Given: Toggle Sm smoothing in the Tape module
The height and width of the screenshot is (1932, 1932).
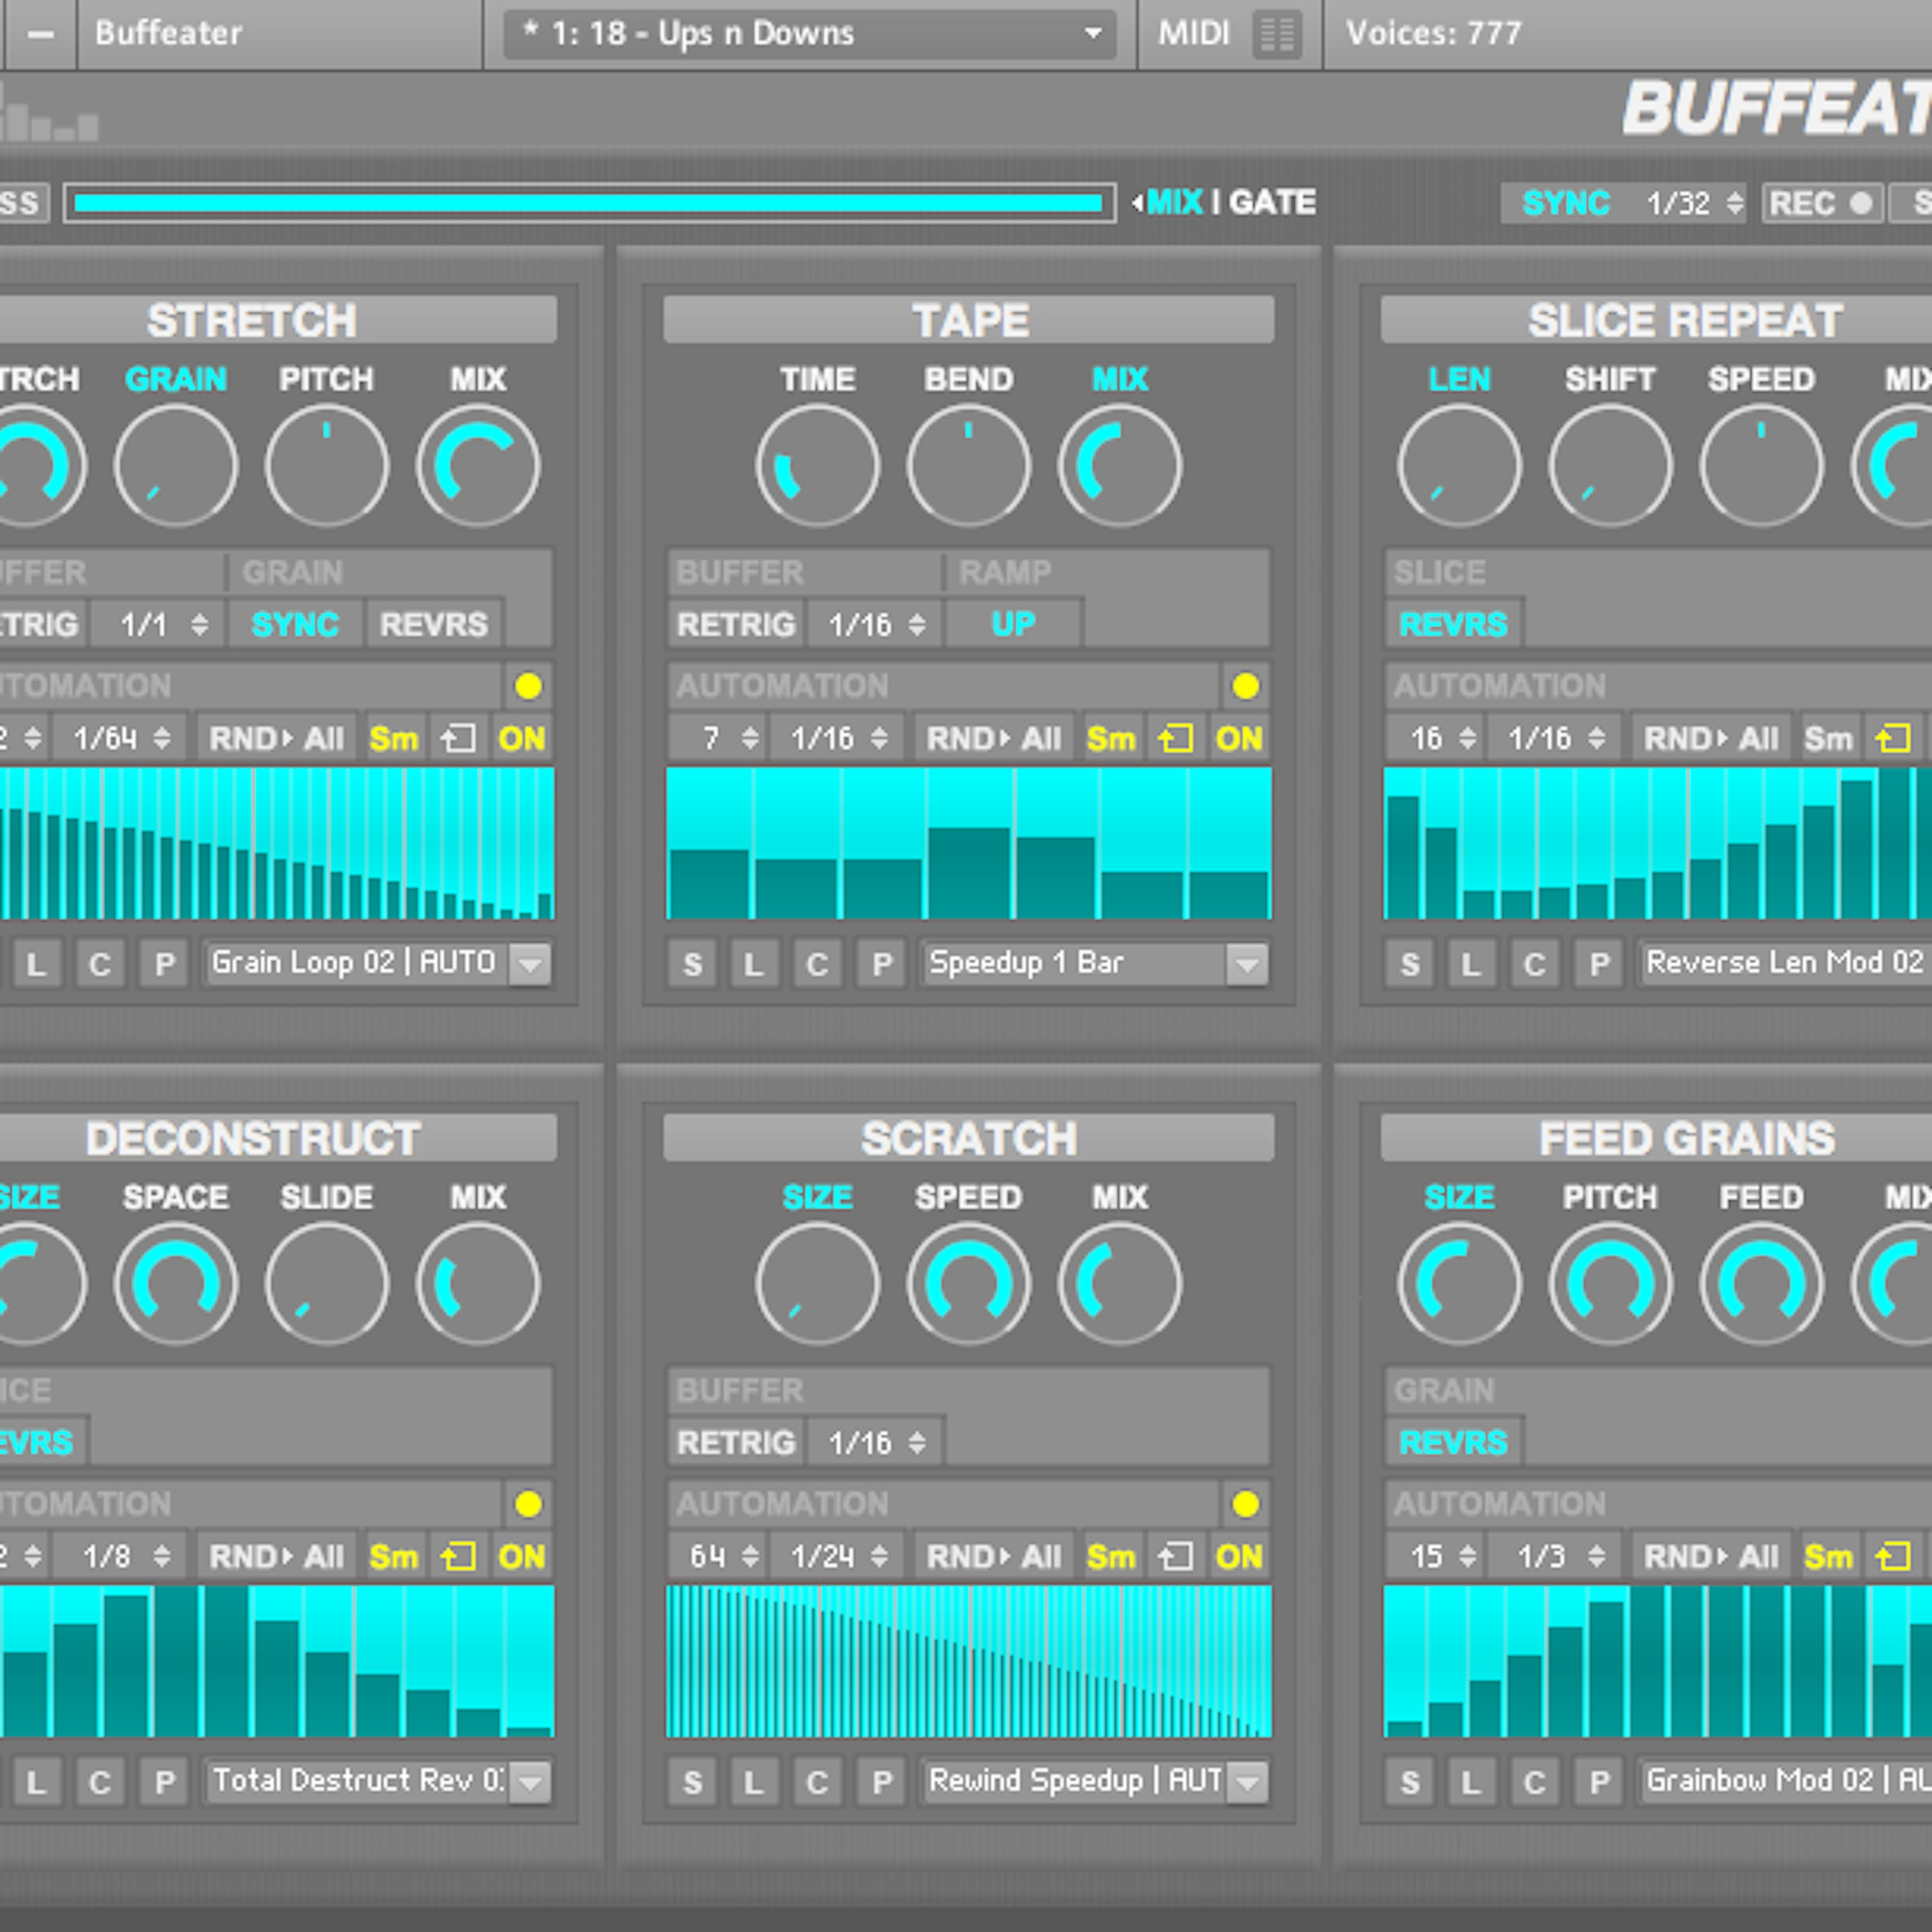Looking at the screenshot, I should pyautogui.click(x=1111, y=739).
